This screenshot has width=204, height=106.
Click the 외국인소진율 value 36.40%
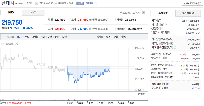click(x=195, y=48)
